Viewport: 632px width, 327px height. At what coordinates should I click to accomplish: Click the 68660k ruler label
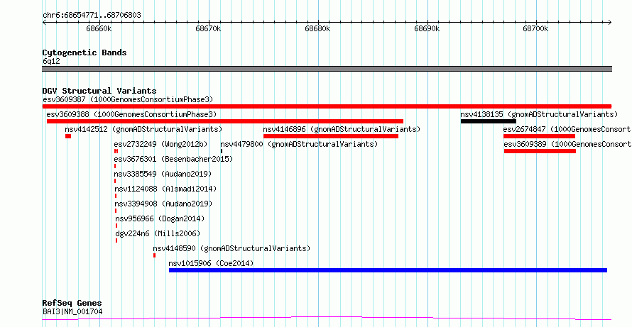pyautogui.click(x=99, y=28)
